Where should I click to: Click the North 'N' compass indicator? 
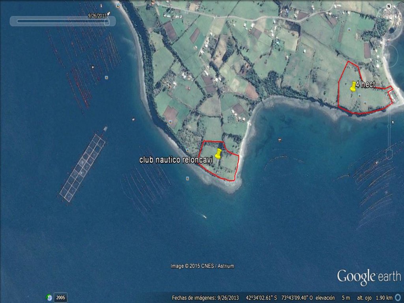pyautogui.click(x=389, y=6)
